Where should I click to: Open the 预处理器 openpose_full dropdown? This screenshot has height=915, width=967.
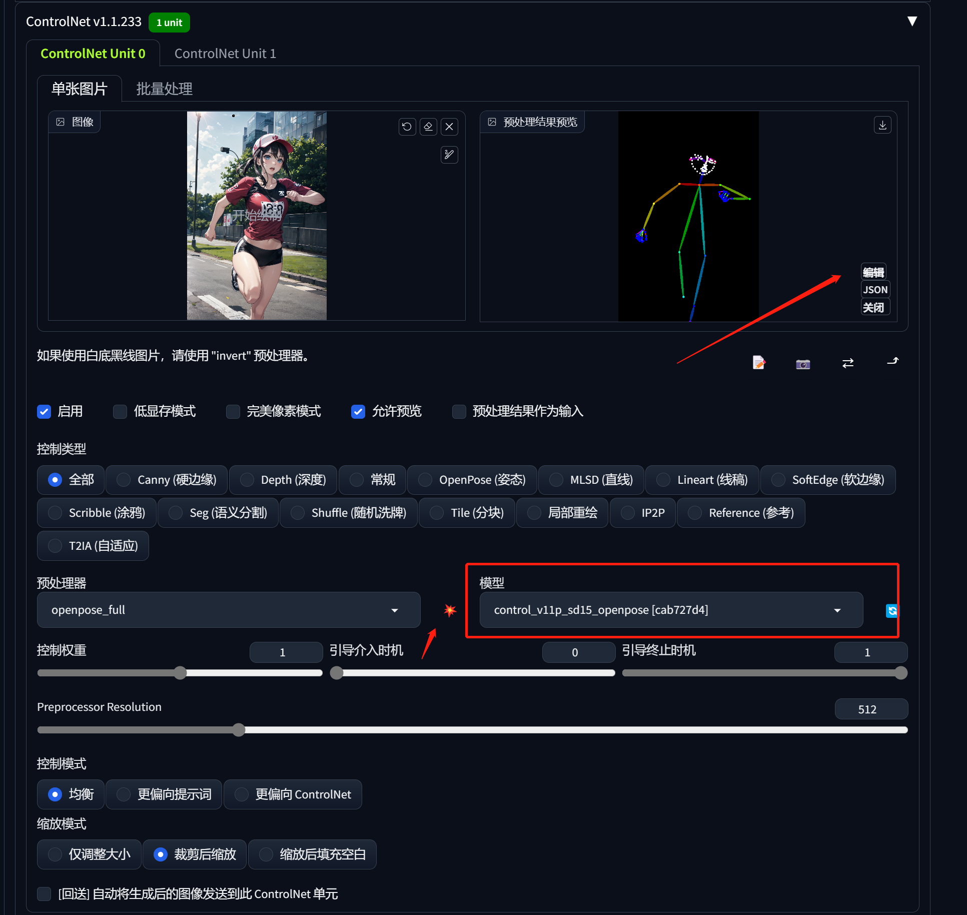click(229, 610)
